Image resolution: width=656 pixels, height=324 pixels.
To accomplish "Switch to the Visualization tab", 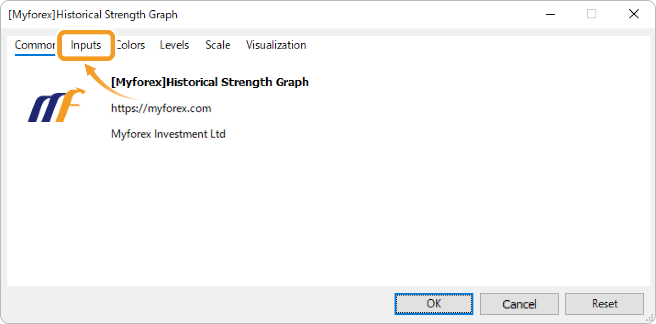I will point(276,45).
